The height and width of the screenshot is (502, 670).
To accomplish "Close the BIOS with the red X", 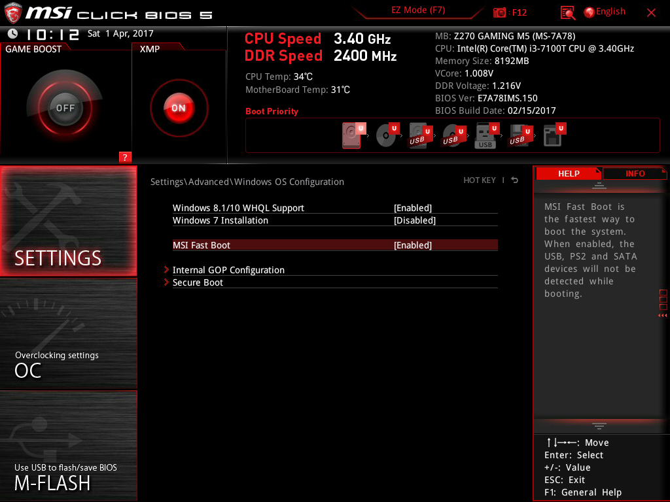I will (x=651, y=13).
